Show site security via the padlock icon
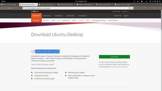Screen dimensions: 162x91 pyautogui.click(x=26, y=8)
